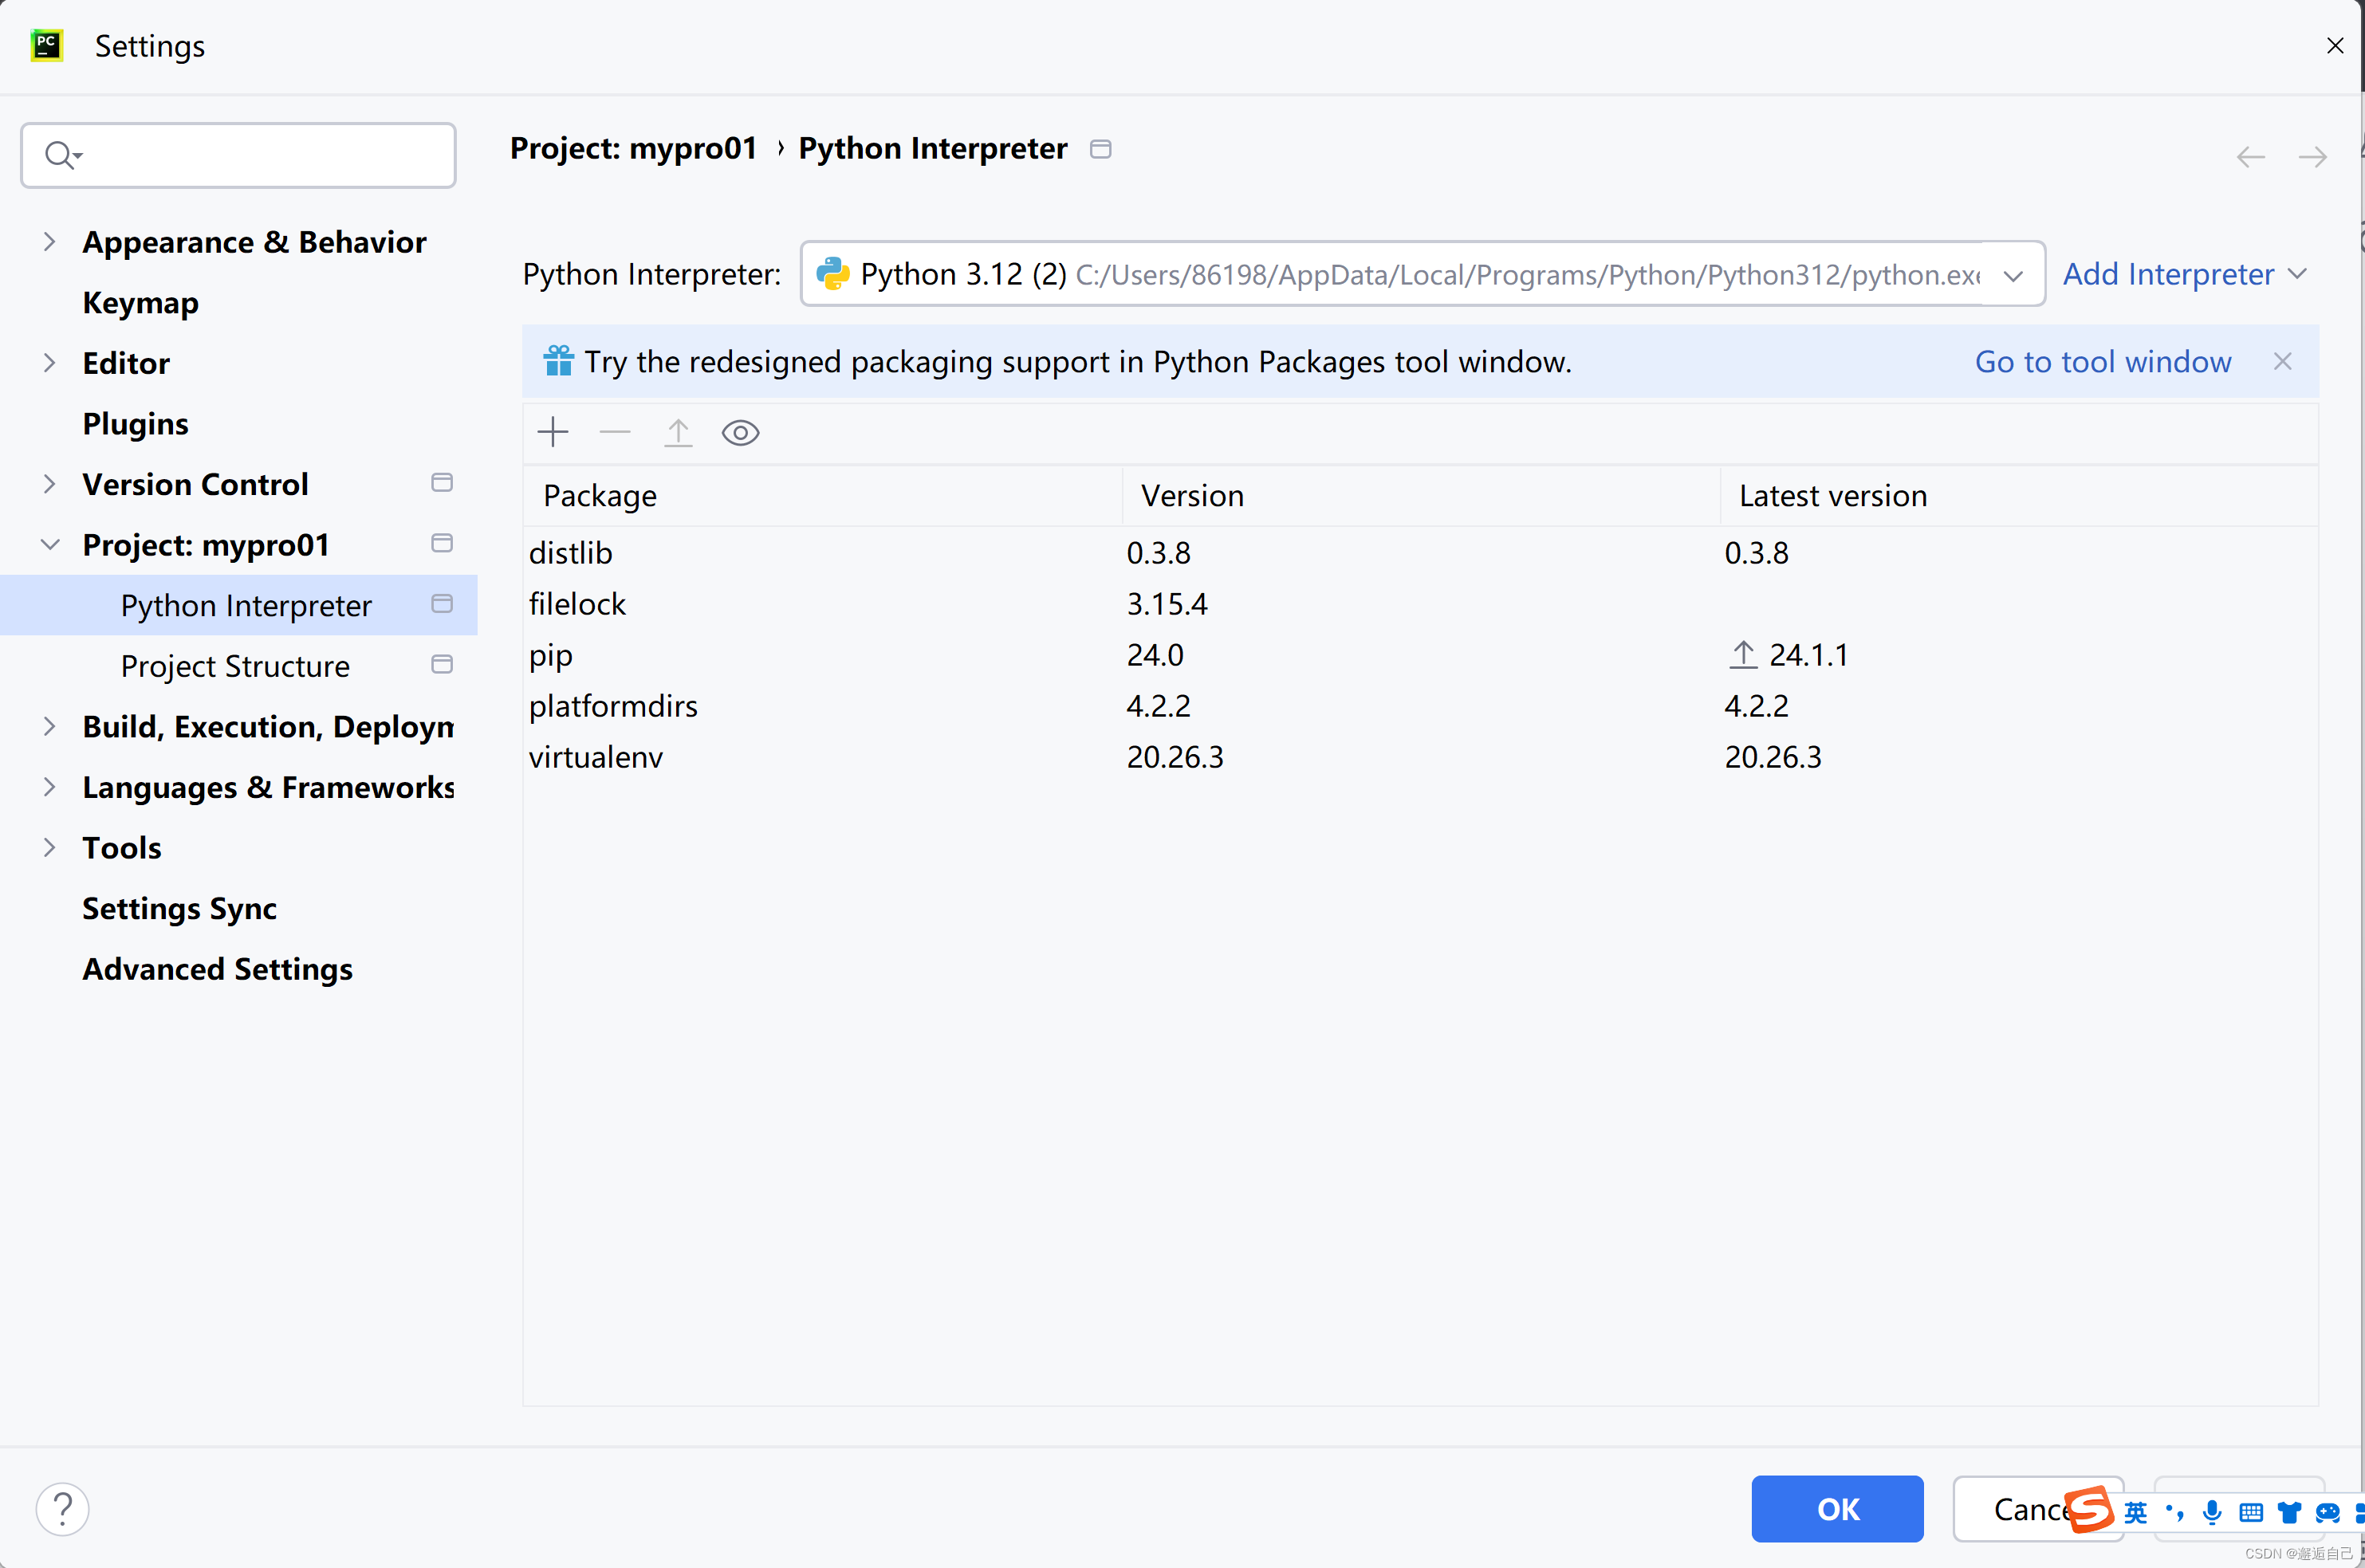Click the IME soft keyboard icon
2365x1568 pixels.
pyautogui.click(x=2251, y=1512)
